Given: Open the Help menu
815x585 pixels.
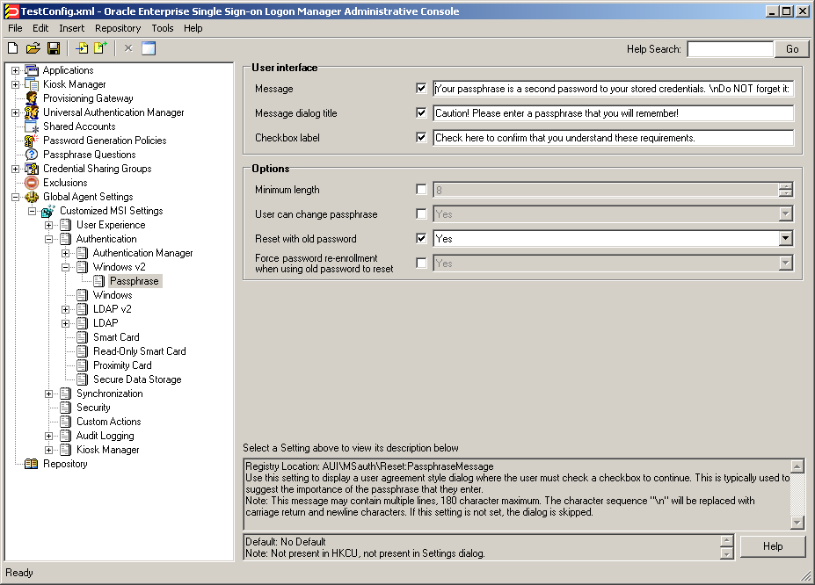Looking at the screenshot, I should point(193,28).
